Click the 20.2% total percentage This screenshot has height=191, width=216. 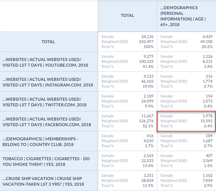[x=207, y=46]
